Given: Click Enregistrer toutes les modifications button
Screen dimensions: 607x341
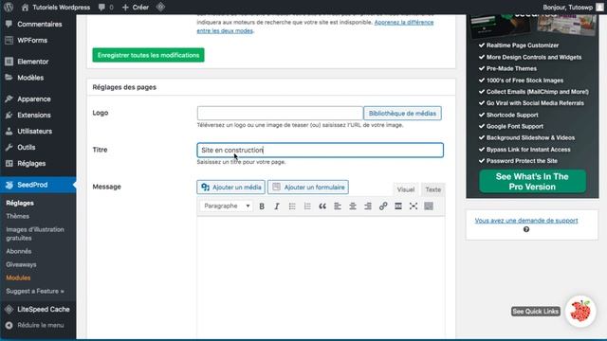Looking at the screenshot, I should pos(148,55).
